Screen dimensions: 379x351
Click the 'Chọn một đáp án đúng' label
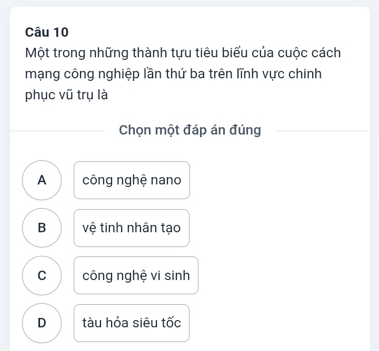coord(189,130)
